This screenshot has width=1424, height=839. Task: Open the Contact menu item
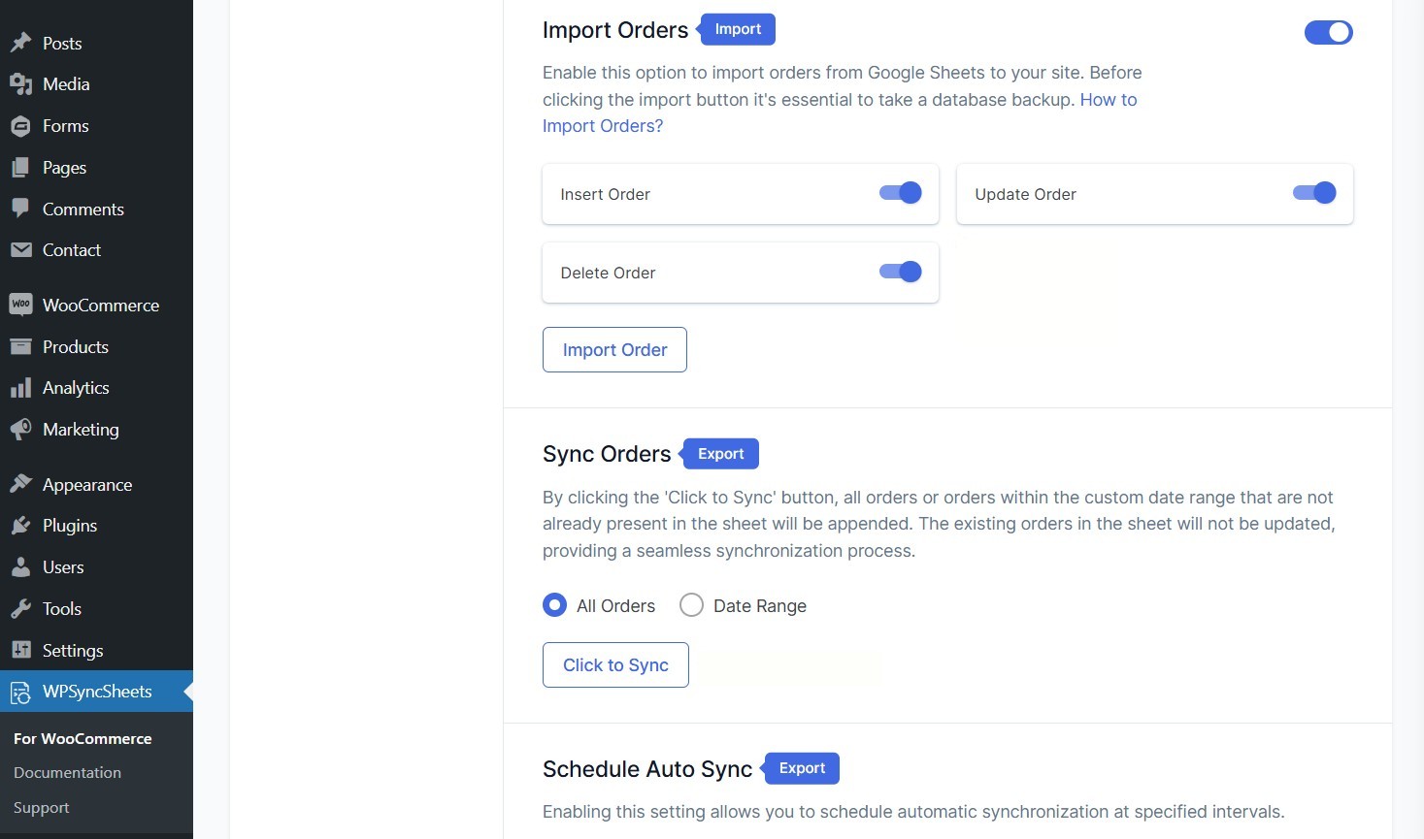(x=96, y=250)
